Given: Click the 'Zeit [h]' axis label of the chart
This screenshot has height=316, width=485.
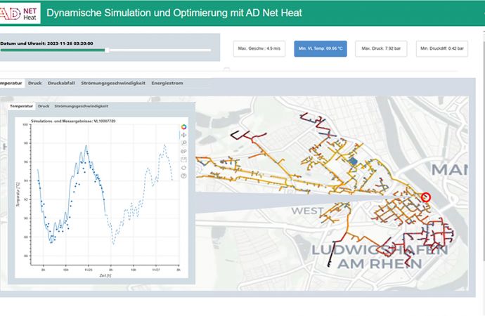Looking at the screenshot, I should [x=105, y=275].
